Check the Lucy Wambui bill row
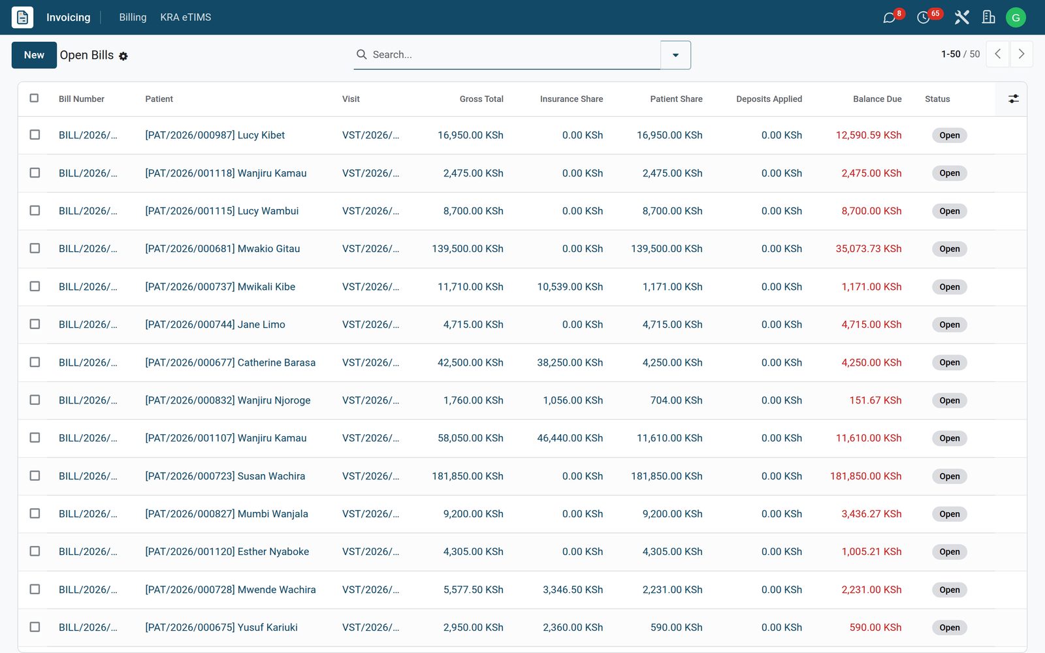Screen dimensions: 1045x653 coord(35,210)
